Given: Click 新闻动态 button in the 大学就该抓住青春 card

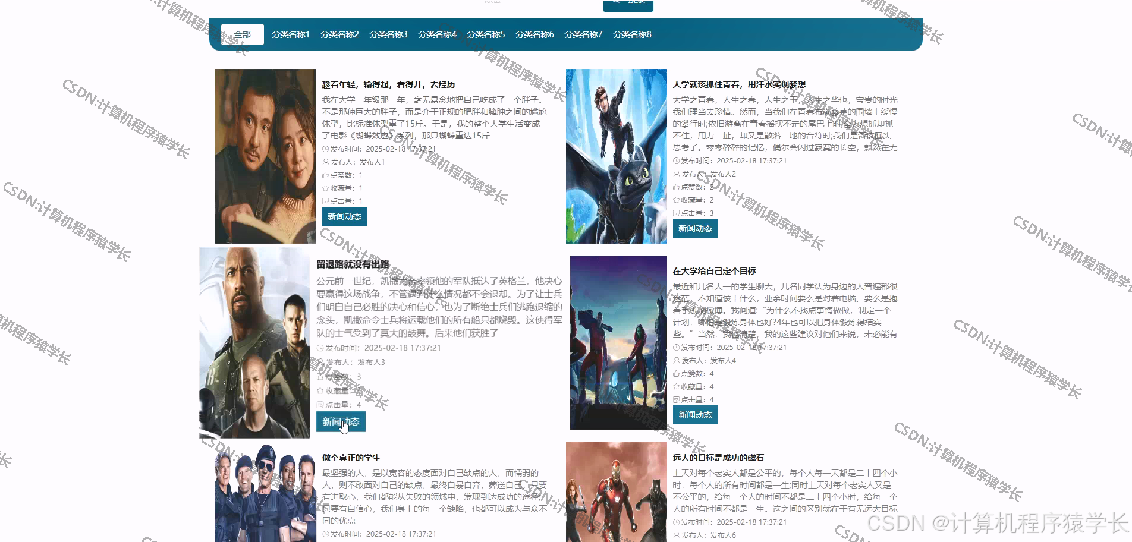Looking at the screenshot, I should [x=696, y=228].
